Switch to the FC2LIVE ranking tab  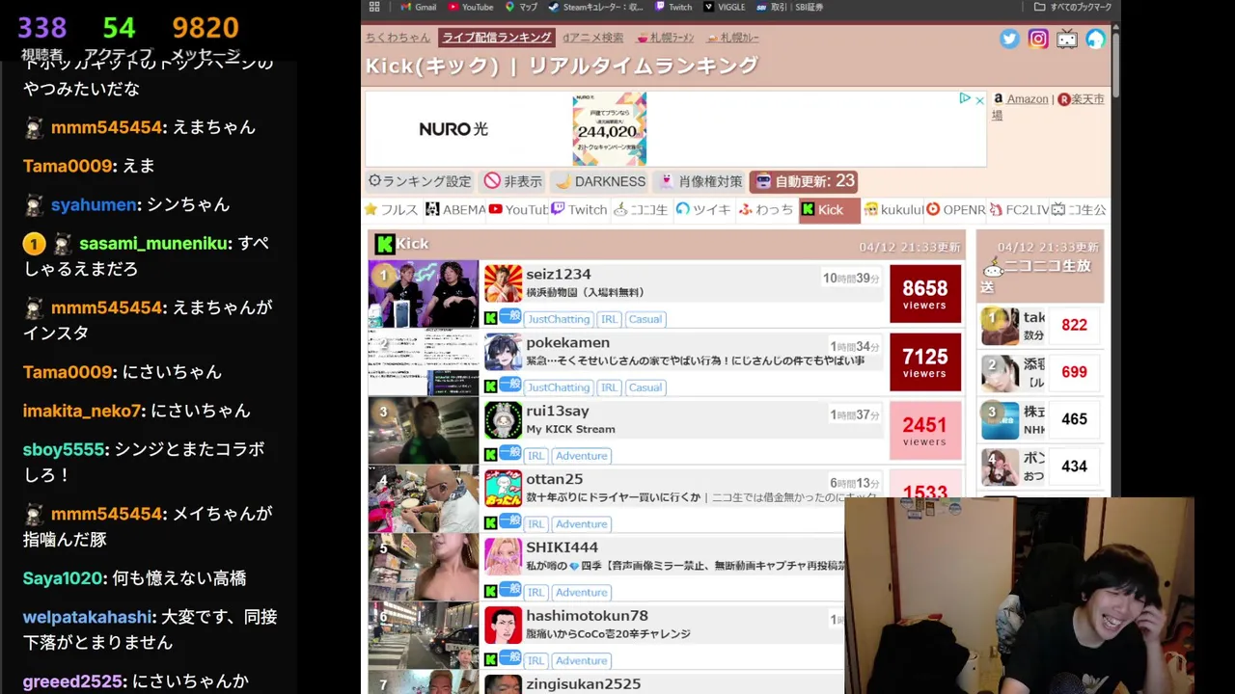(x=1018, y=209)
